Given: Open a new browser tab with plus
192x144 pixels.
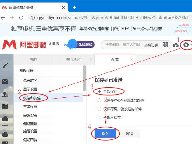Looking at the screenshot, I should tap(74, 8).
